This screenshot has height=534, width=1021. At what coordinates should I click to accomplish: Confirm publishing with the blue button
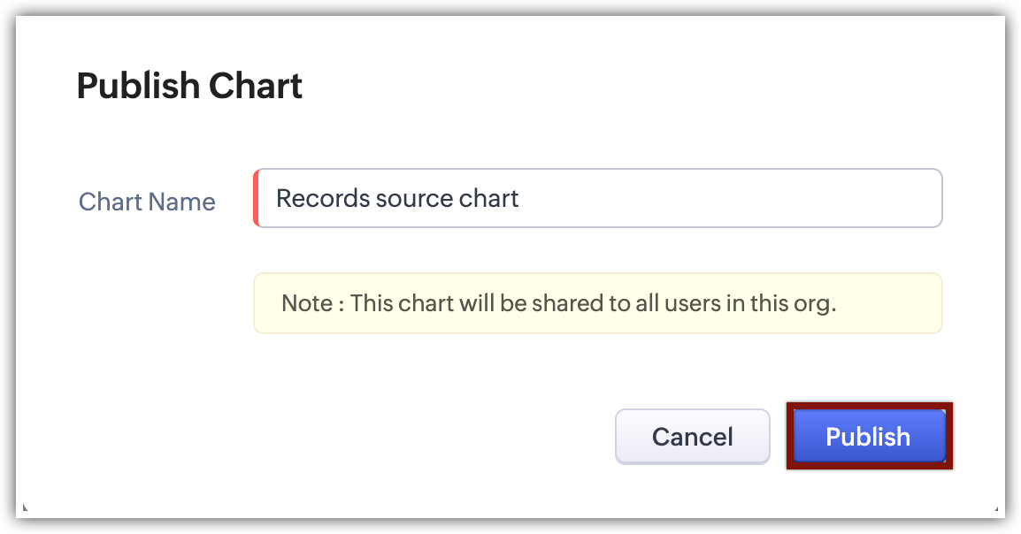pyautogui.click(x=868, y=436)
